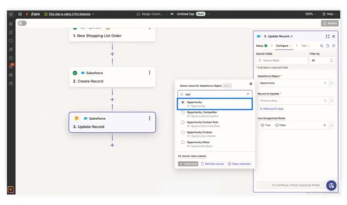Open three-dot menu on Update Record step
Screen dimensions: 347x205
click(149, 118)
